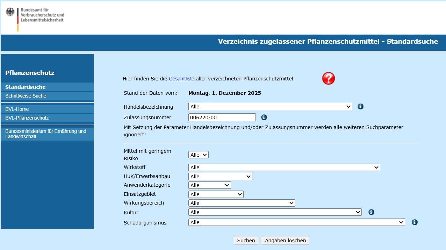Open the red question mark help icon
This screenshot has height=250, width=446.
tap(328, 79)
